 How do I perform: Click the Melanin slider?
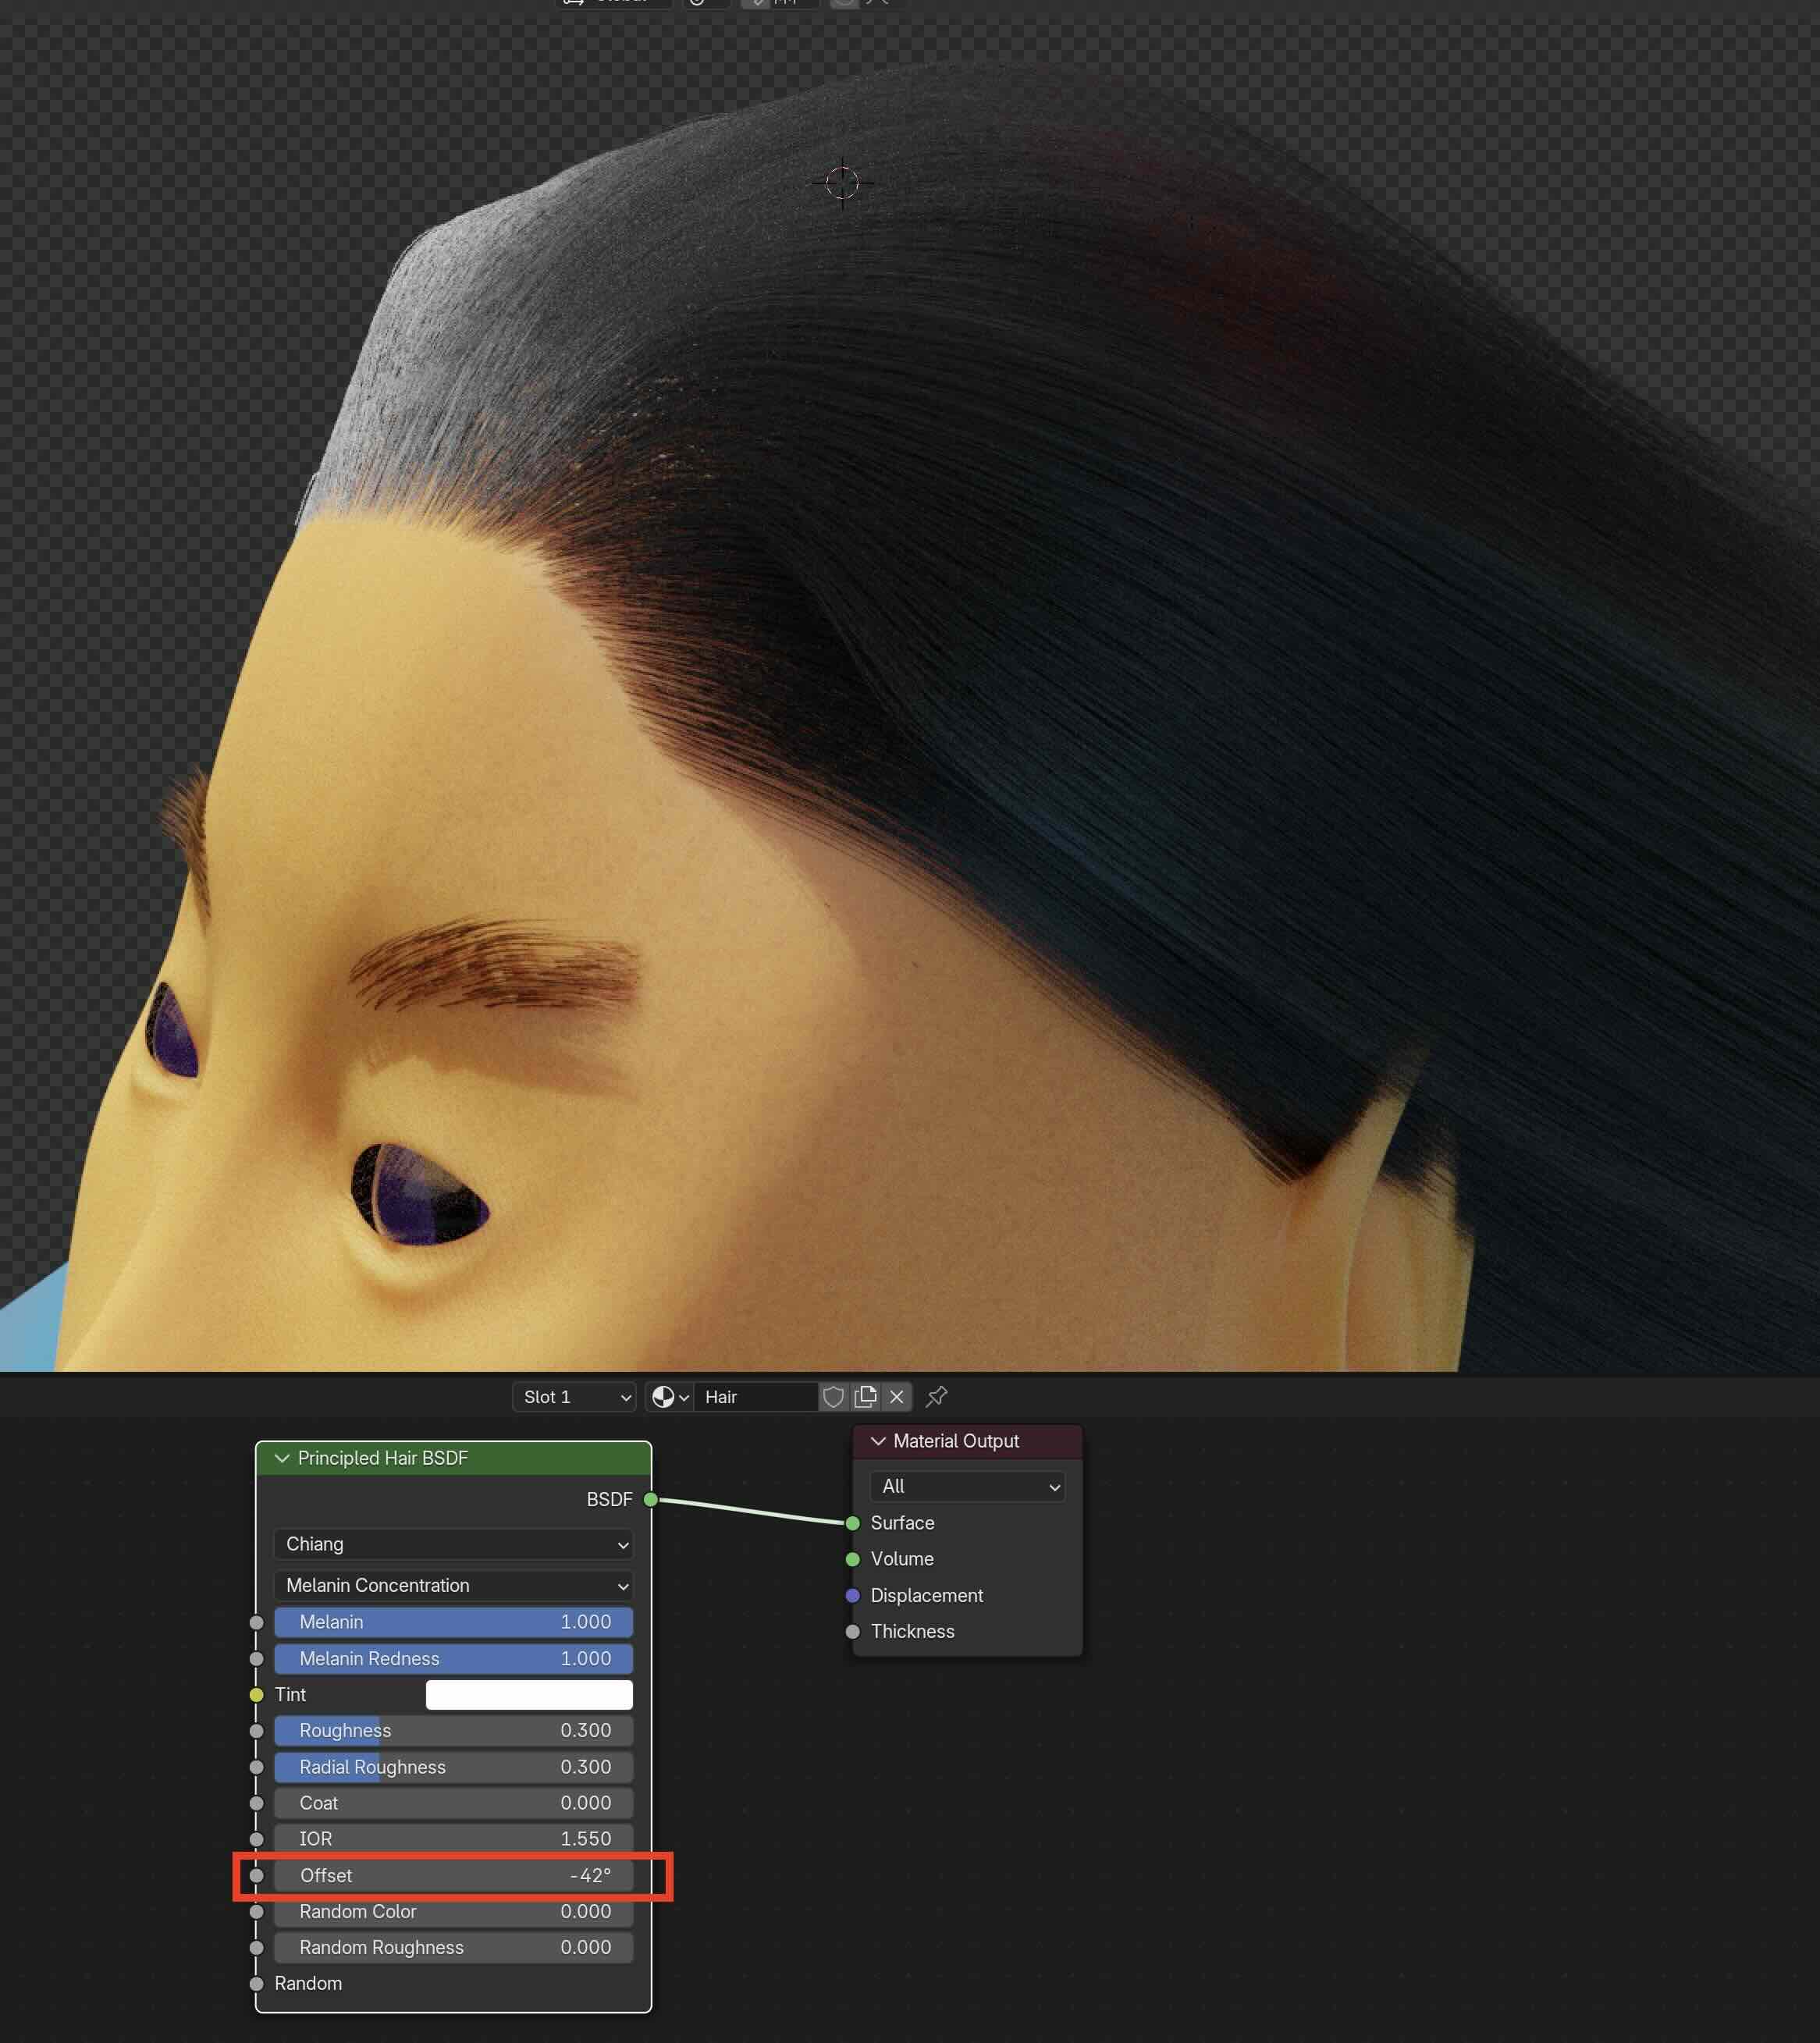point(453,1622)
